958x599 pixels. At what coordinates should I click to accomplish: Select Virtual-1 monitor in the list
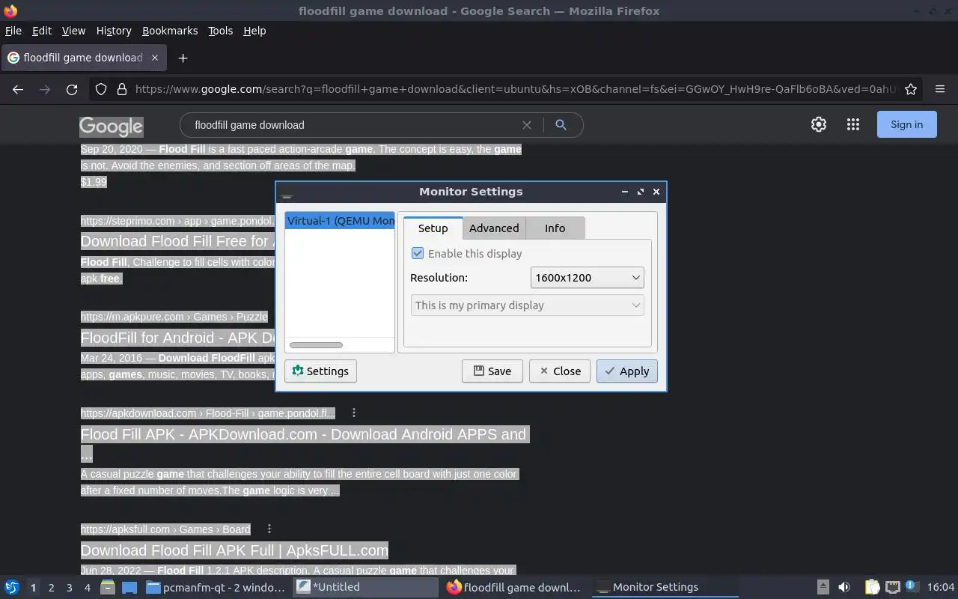340,221
